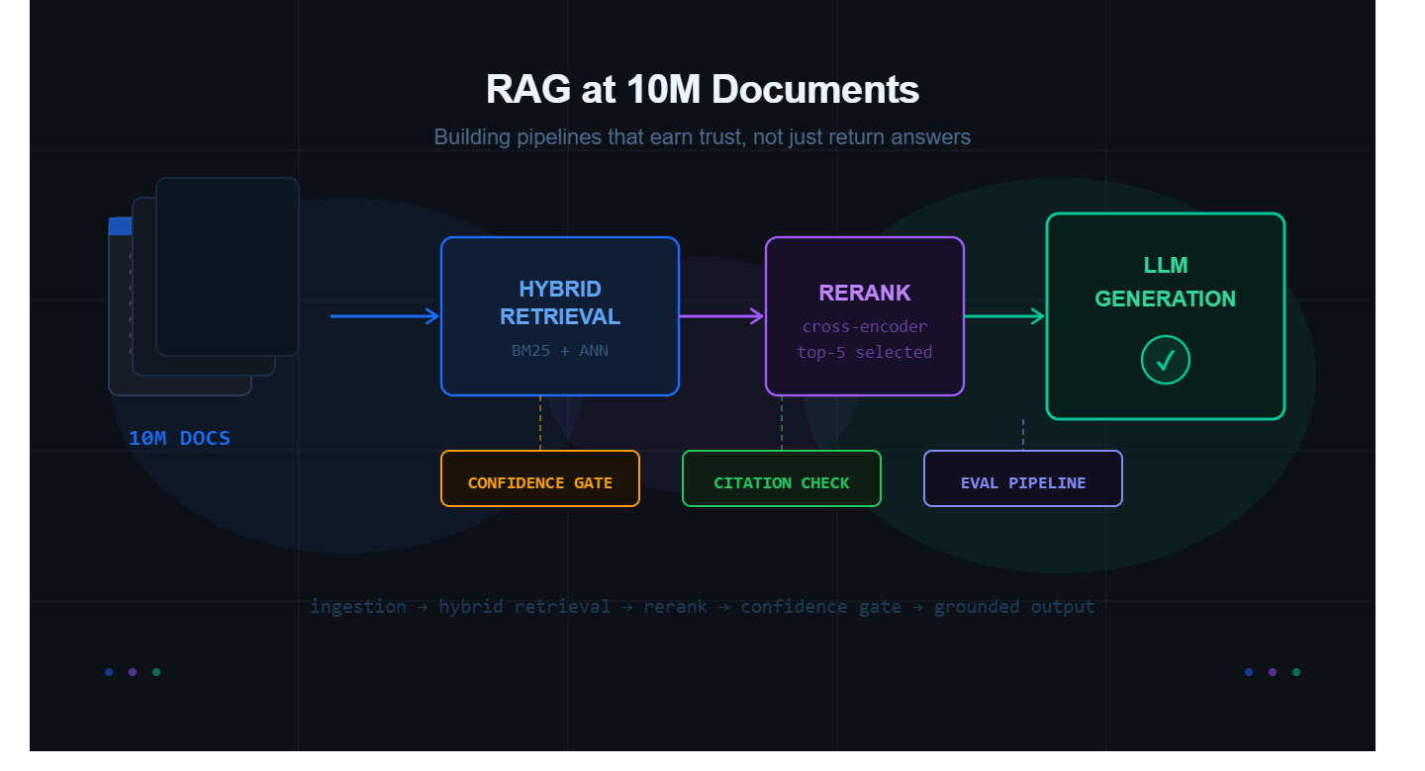
Task: Click the Eval Pipeline box
Action: pos(1023,478)
